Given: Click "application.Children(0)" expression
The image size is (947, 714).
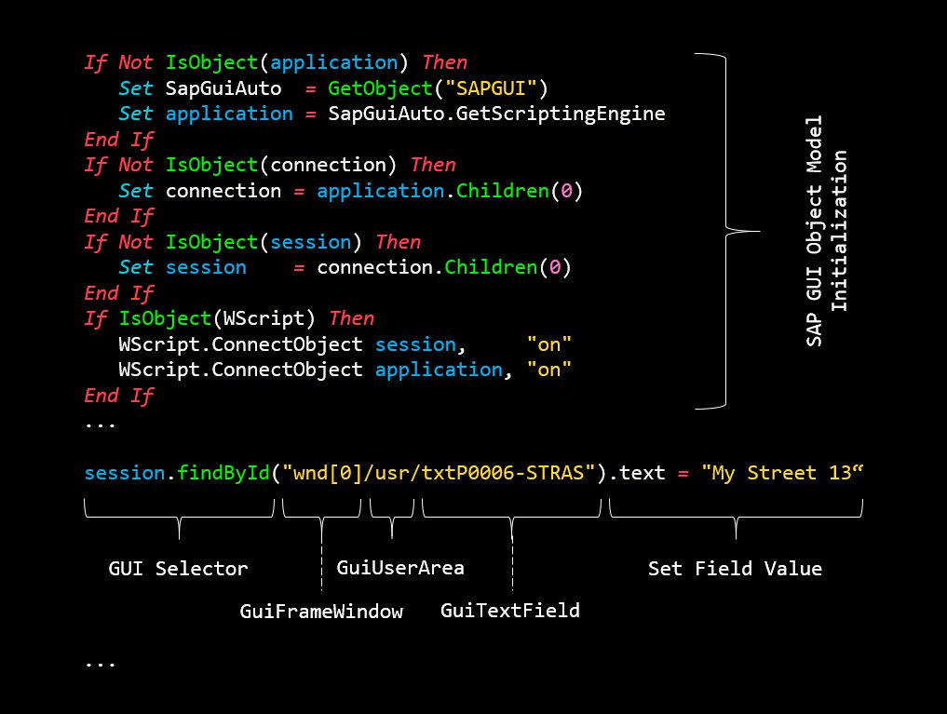Looking at the screenshot, I should [450, 192].
